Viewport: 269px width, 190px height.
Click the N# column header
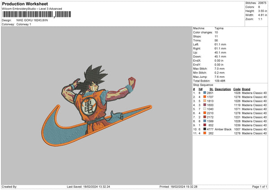coord(200,89)
